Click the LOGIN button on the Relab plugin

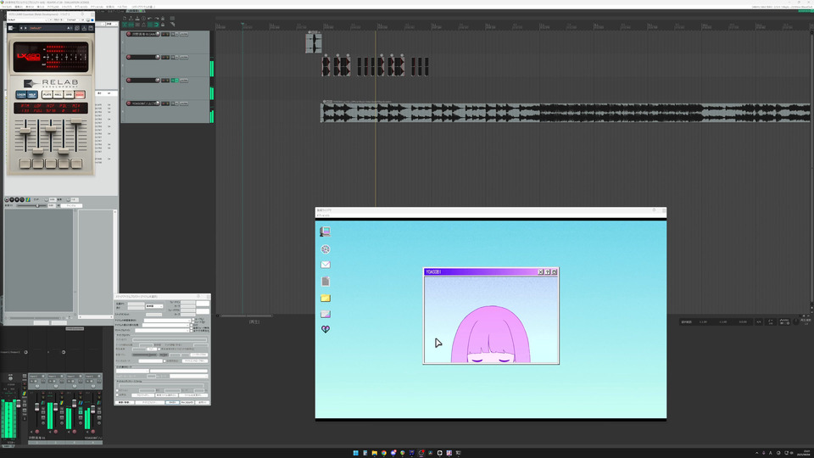click(21, 95)
